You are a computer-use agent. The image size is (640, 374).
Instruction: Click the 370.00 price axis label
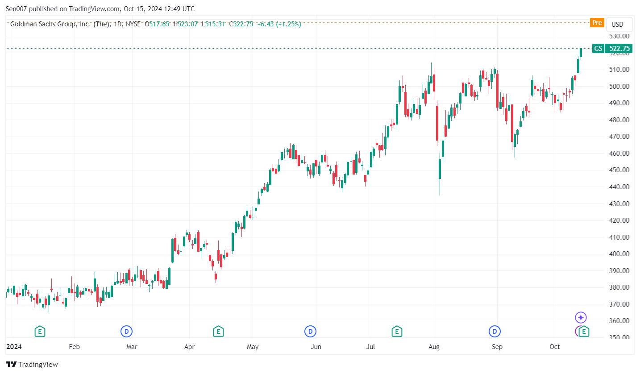(619, 304)
